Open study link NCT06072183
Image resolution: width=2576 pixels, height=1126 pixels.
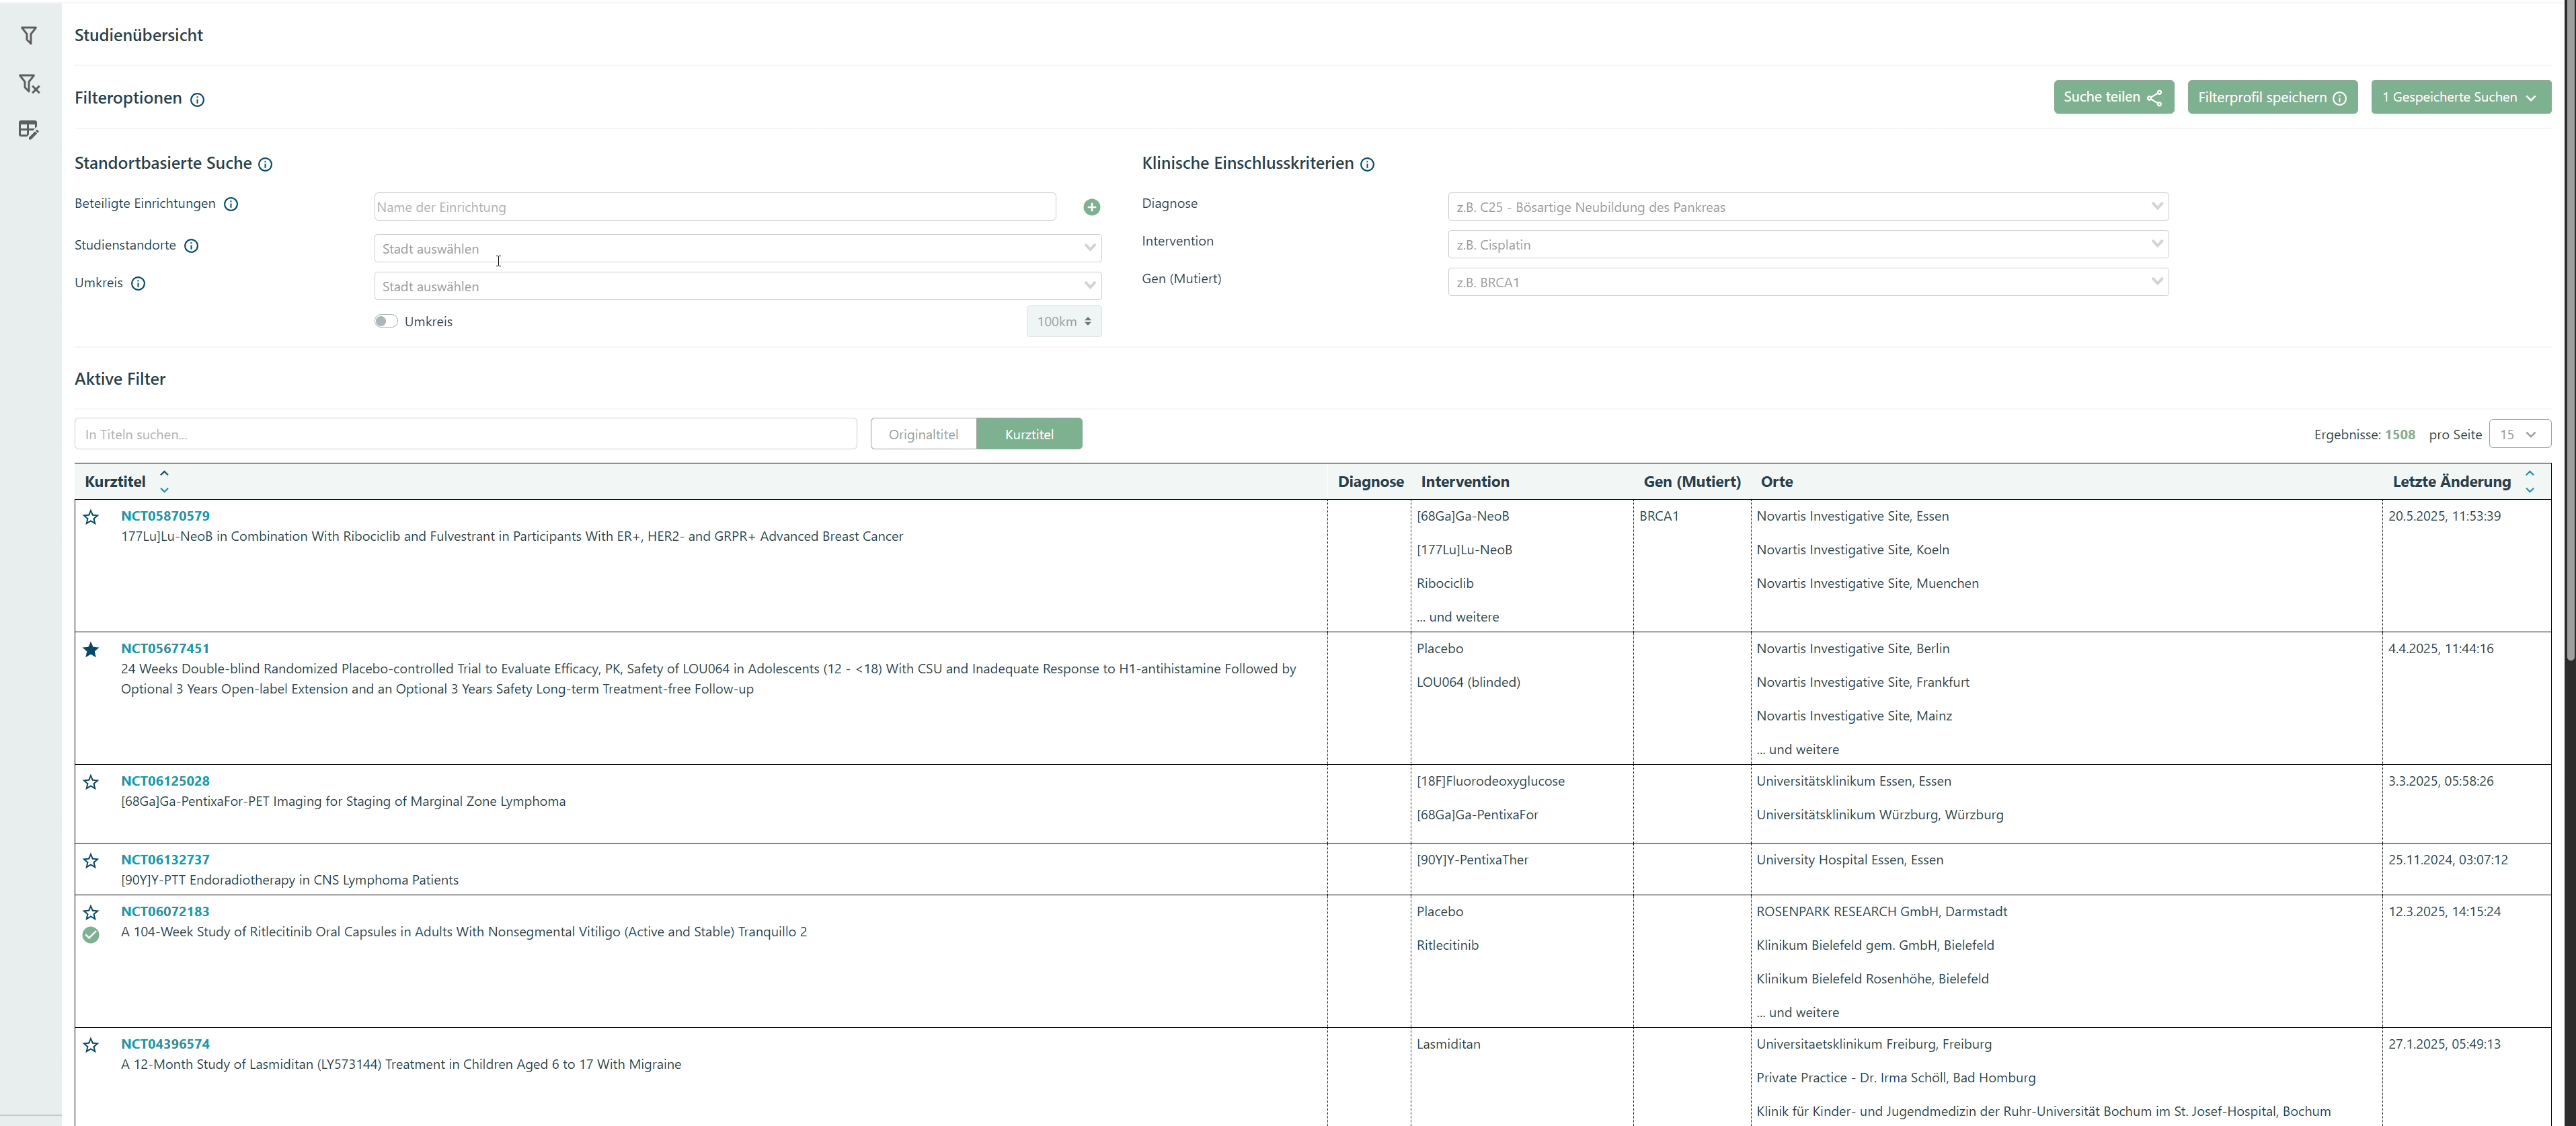(x=165, y=911)
